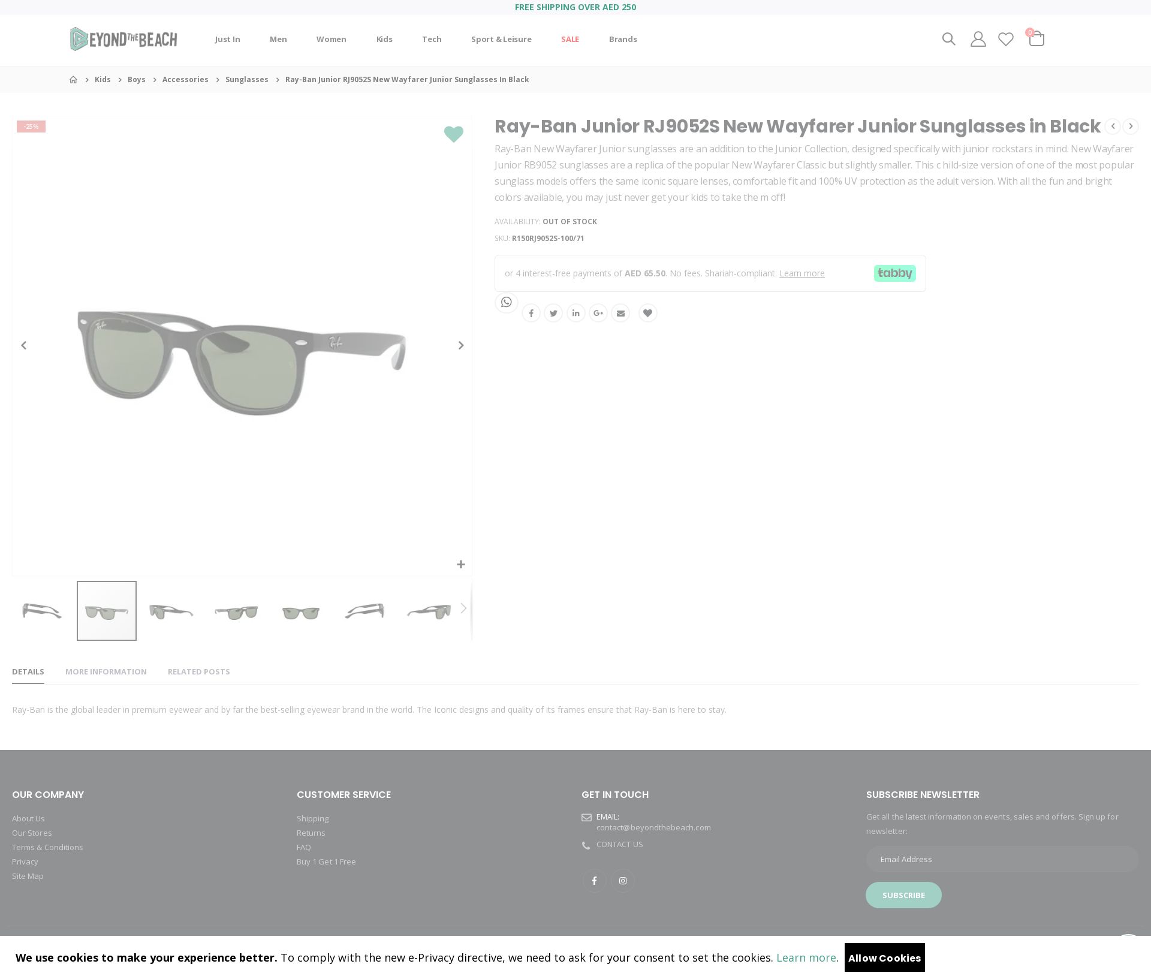Go to home via breadcrumb house icon
1151x979 pixels.
click(73, 79)
